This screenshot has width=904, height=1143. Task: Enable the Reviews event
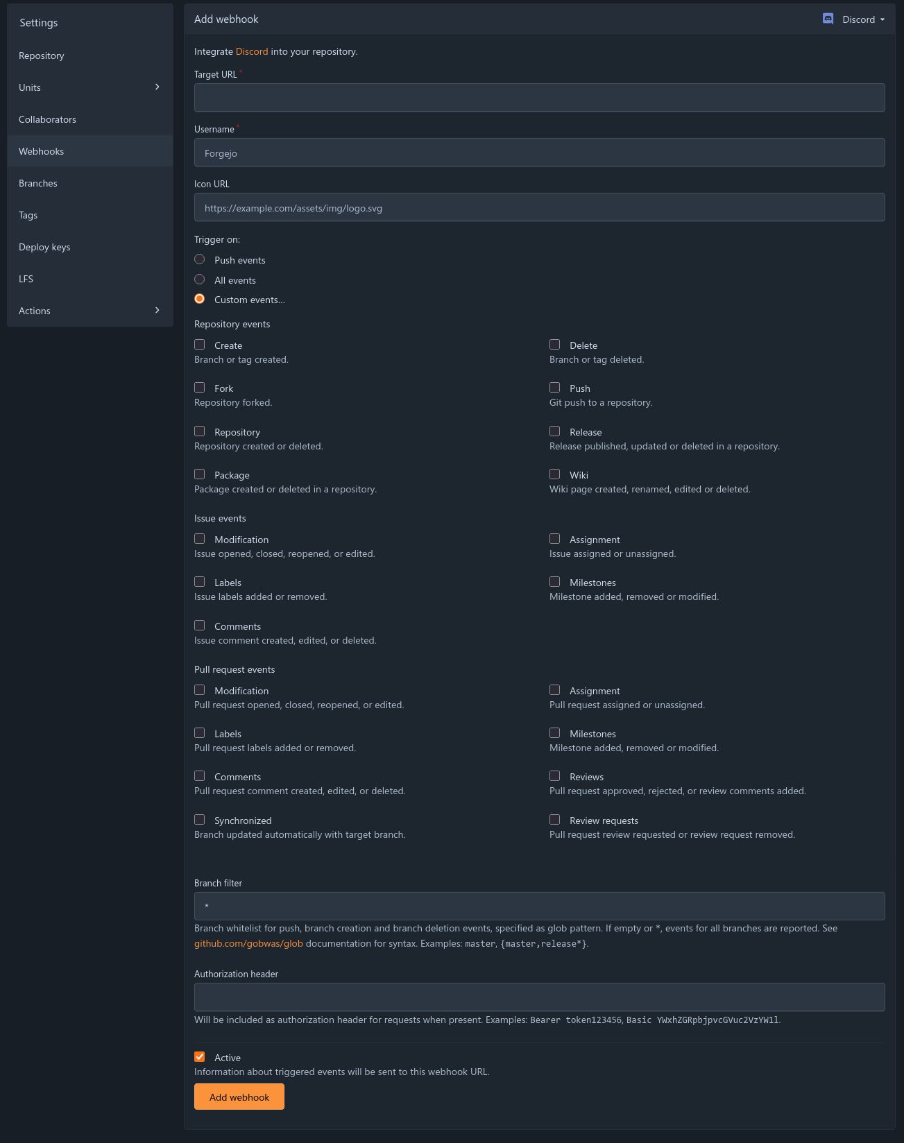555,776
